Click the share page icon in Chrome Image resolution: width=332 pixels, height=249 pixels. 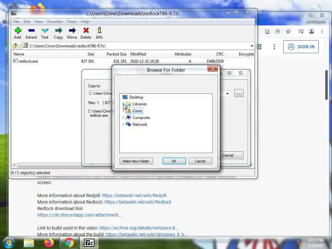278,31
